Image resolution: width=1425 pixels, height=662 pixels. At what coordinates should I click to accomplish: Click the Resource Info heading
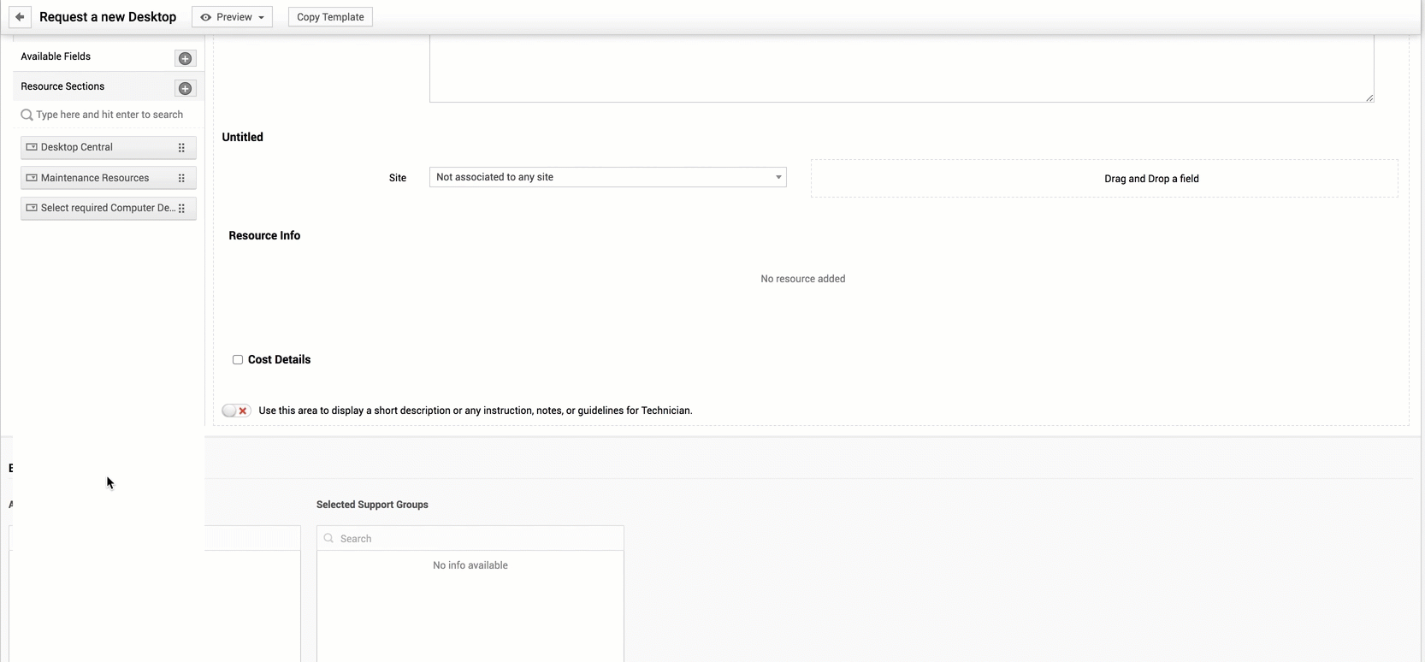[264, 235]
